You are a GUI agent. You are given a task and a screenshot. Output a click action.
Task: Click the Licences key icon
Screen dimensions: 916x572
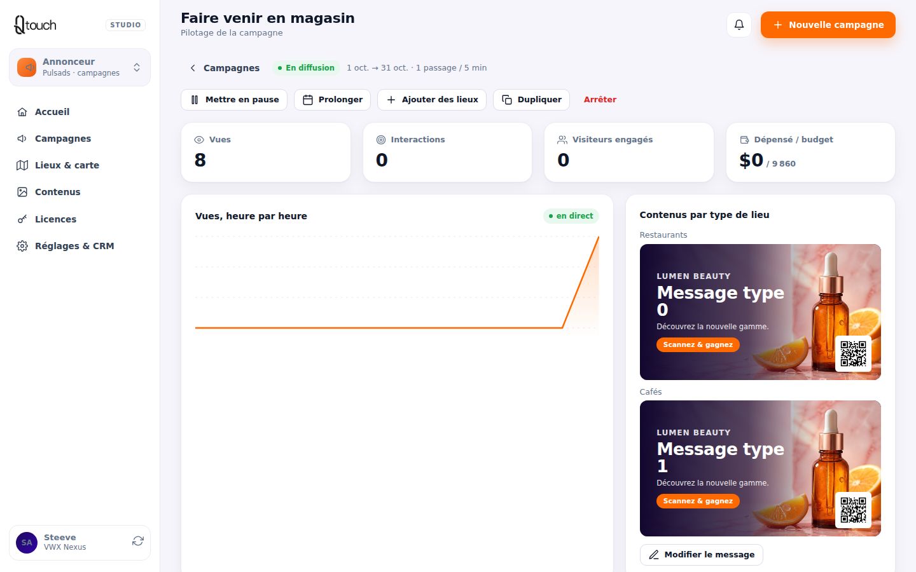click(x=22, y=219)
